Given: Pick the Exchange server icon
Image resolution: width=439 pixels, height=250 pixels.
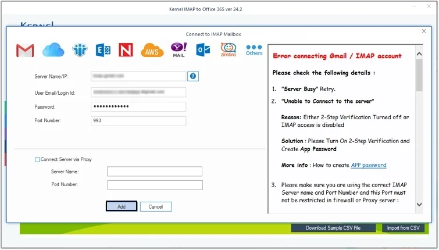Looking at the screenshot, I should pos(103,51).
